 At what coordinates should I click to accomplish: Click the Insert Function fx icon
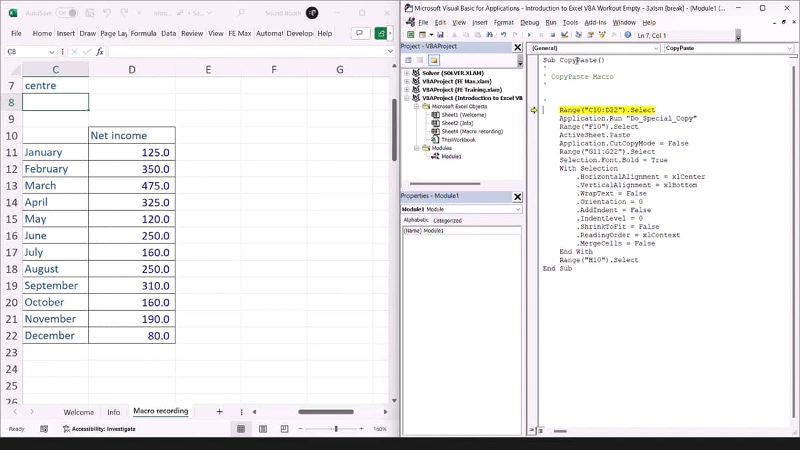pyautogui.click(x=100, y=51)
